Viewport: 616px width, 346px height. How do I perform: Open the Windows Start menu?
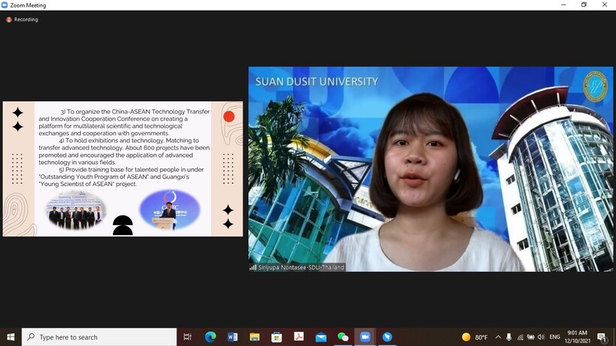(11, 337)
